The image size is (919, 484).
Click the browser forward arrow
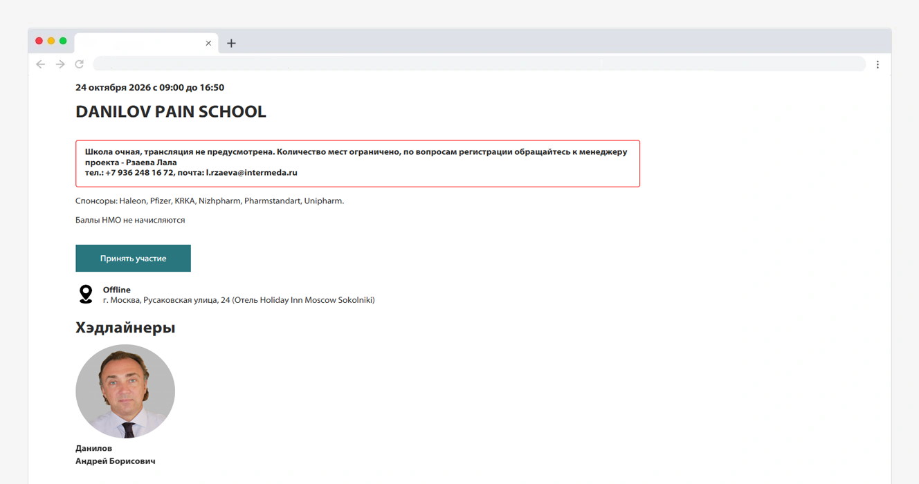coord(60,64)
